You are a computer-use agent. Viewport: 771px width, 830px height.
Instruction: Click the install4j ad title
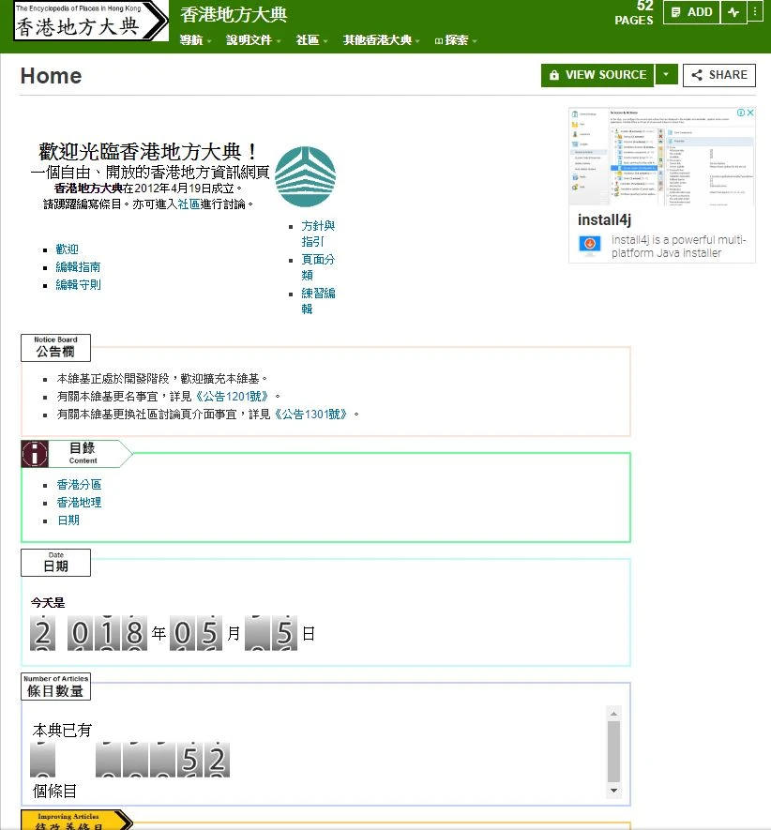(x=604, y=219)
